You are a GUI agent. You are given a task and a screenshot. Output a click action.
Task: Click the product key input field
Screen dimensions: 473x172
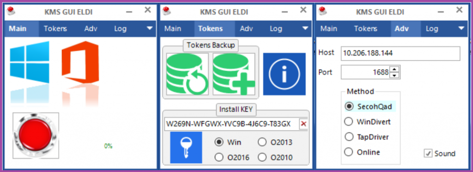click(x=231, y=124)
